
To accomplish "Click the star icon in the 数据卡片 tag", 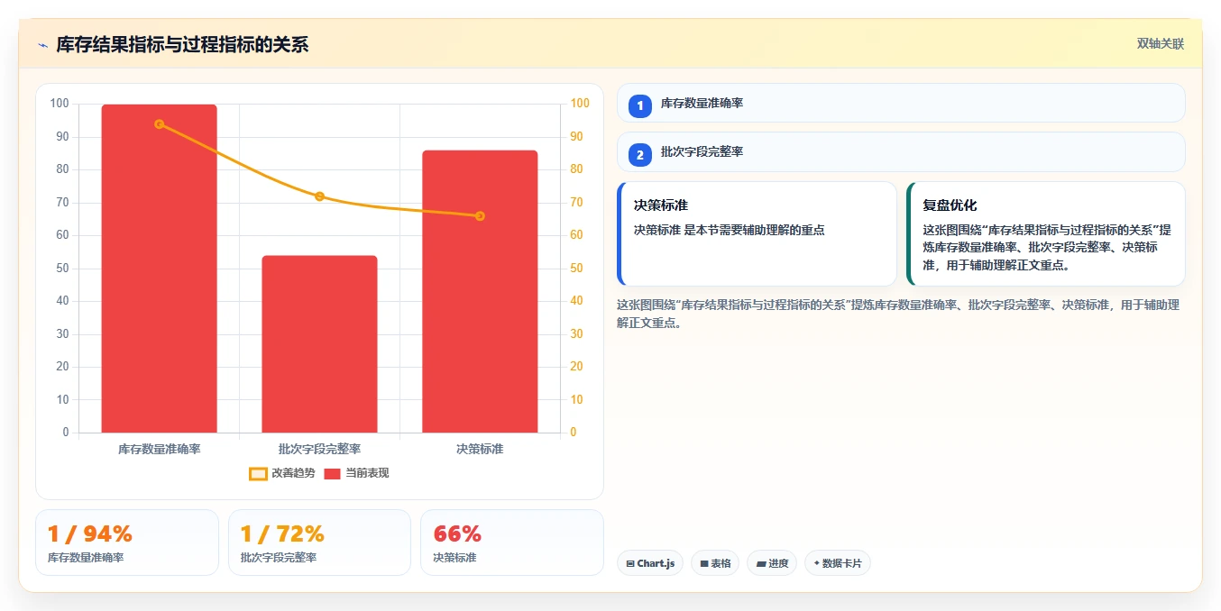I will coord(816,563).
